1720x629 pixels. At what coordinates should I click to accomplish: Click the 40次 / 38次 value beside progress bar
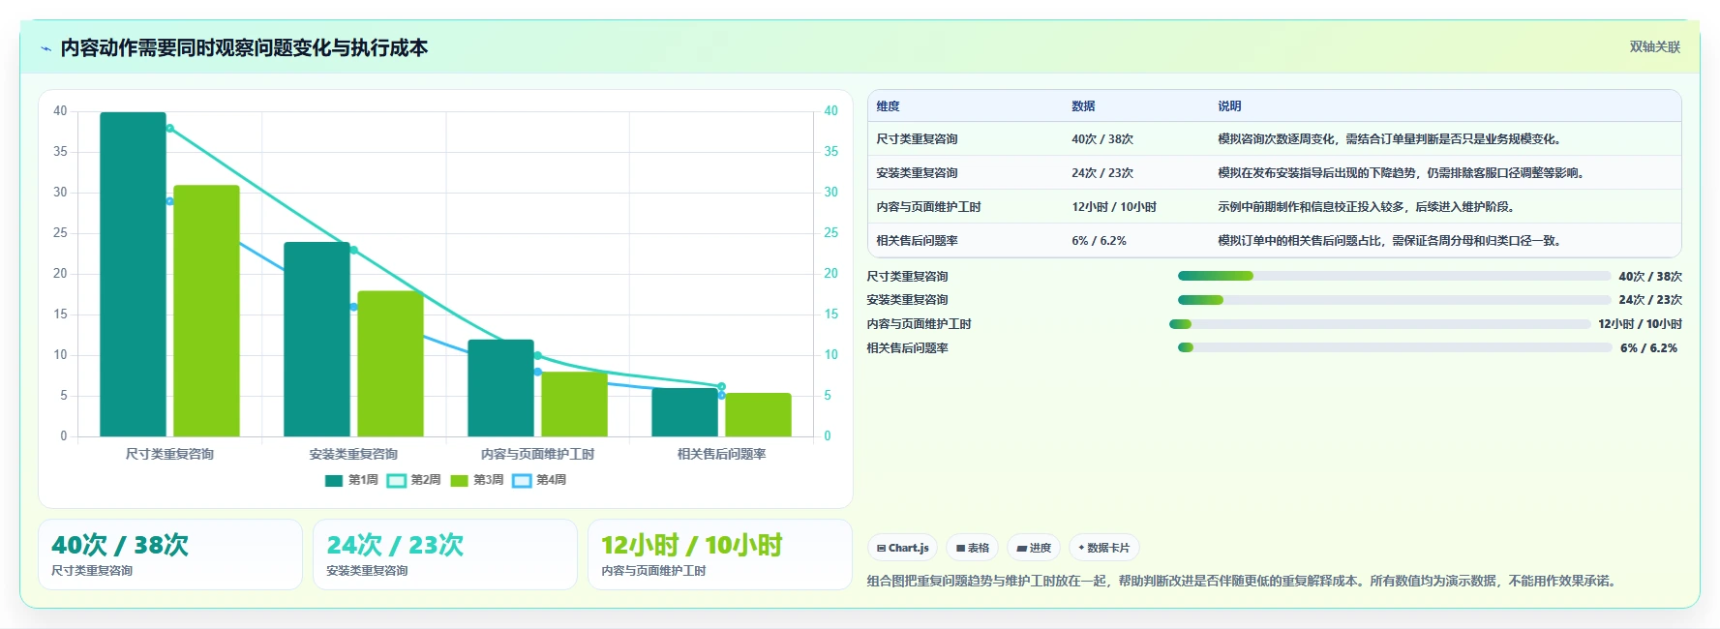click(1650, 276)
